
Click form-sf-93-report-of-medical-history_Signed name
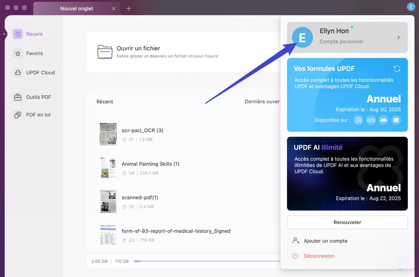pyautogui.click(x=176, y=231)
